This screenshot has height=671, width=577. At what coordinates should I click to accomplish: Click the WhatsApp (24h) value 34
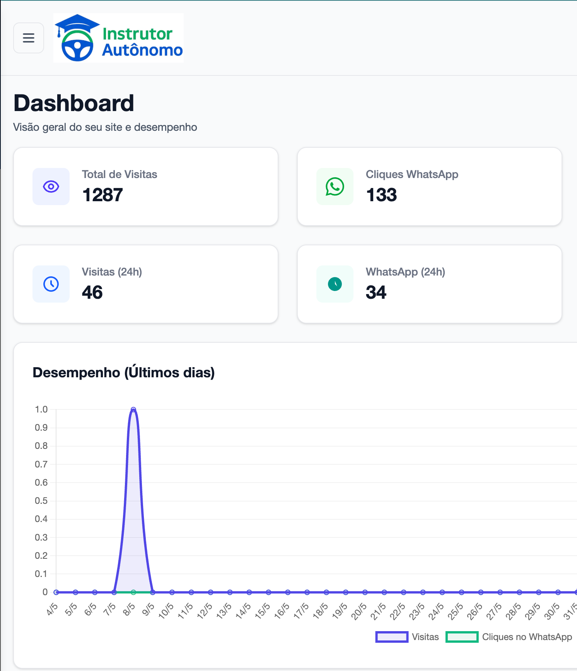(x=376, y=292)
